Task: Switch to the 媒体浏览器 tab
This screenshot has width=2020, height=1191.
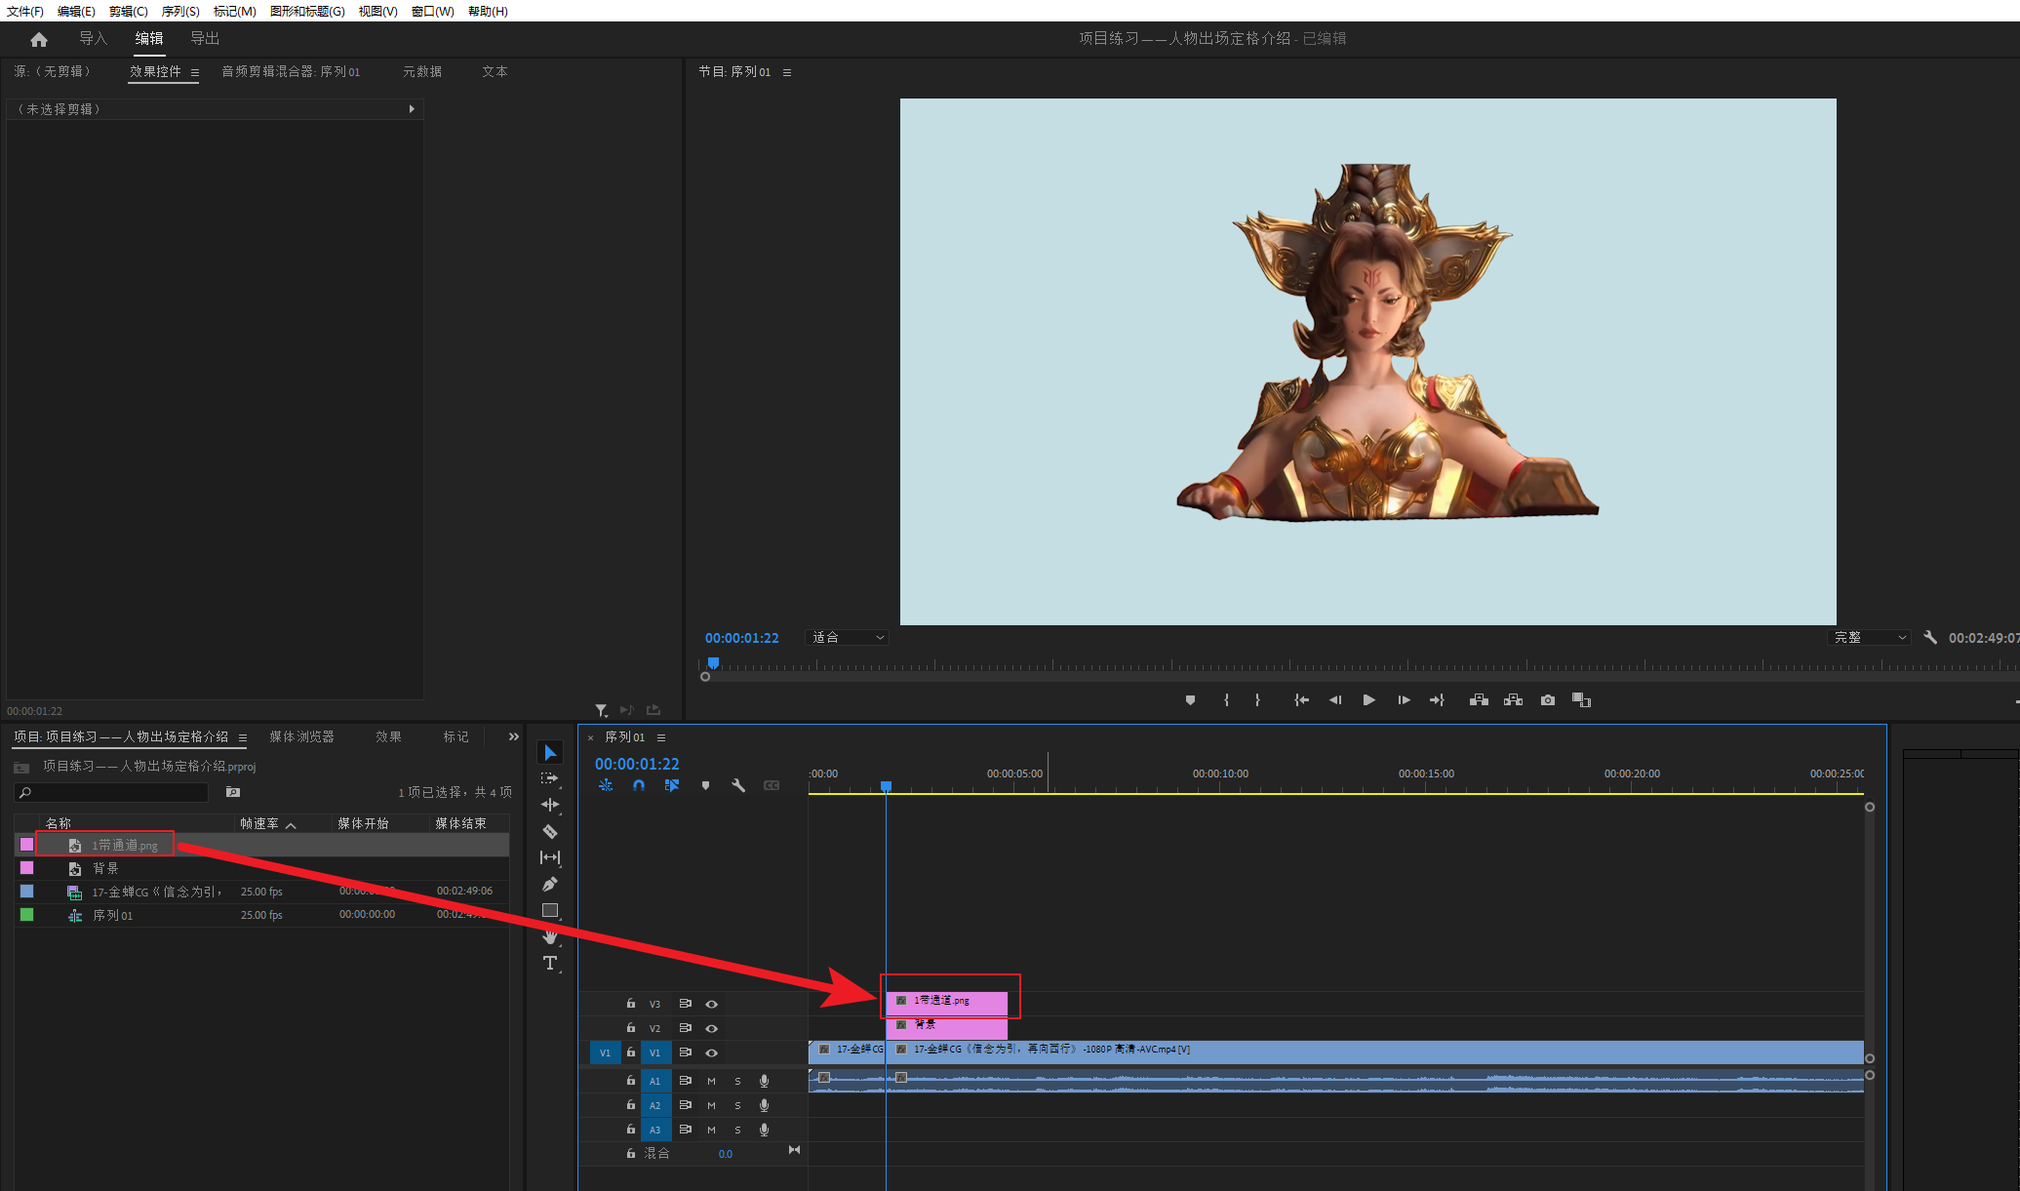Action: tap(301, 736)
